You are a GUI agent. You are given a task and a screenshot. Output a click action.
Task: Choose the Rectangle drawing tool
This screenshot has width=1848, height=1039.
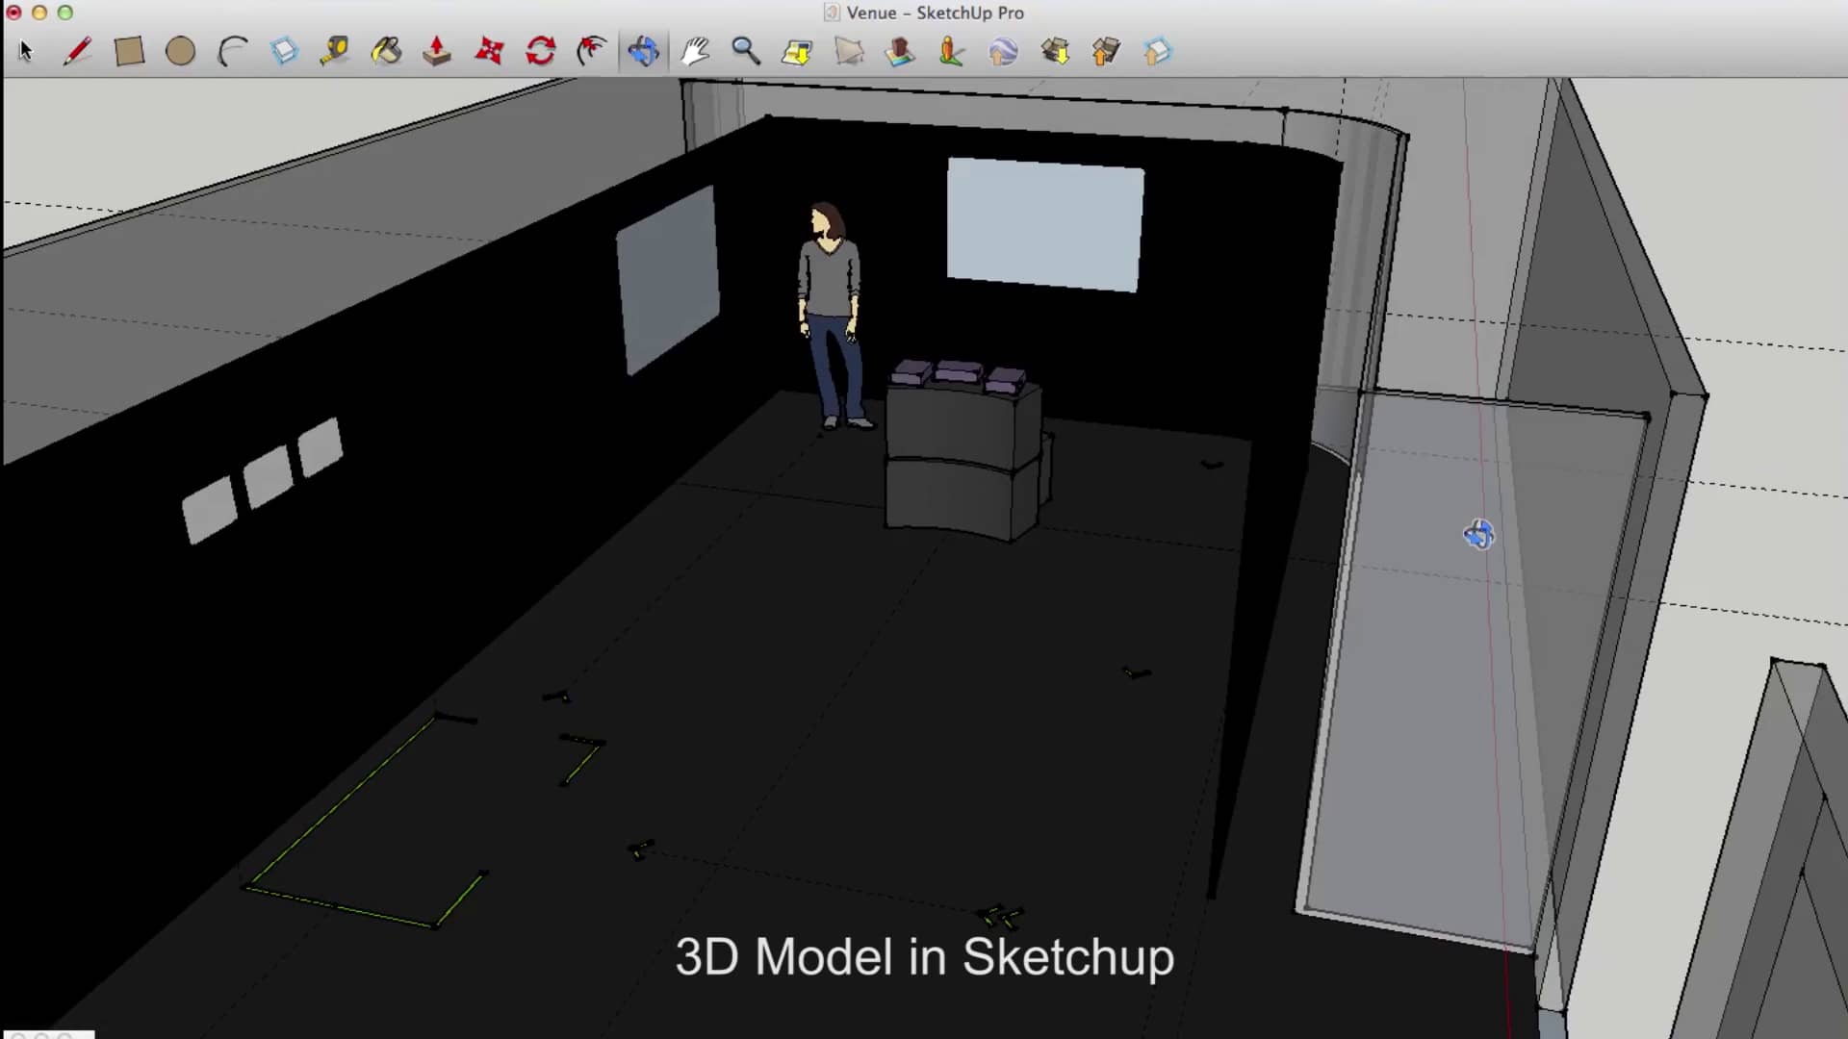[x=129, y=50]
